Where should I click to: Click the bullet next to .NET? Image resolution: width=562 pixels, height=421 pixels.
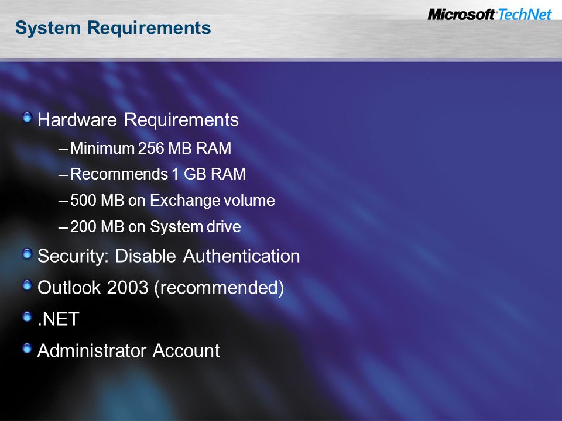[28, 316]
